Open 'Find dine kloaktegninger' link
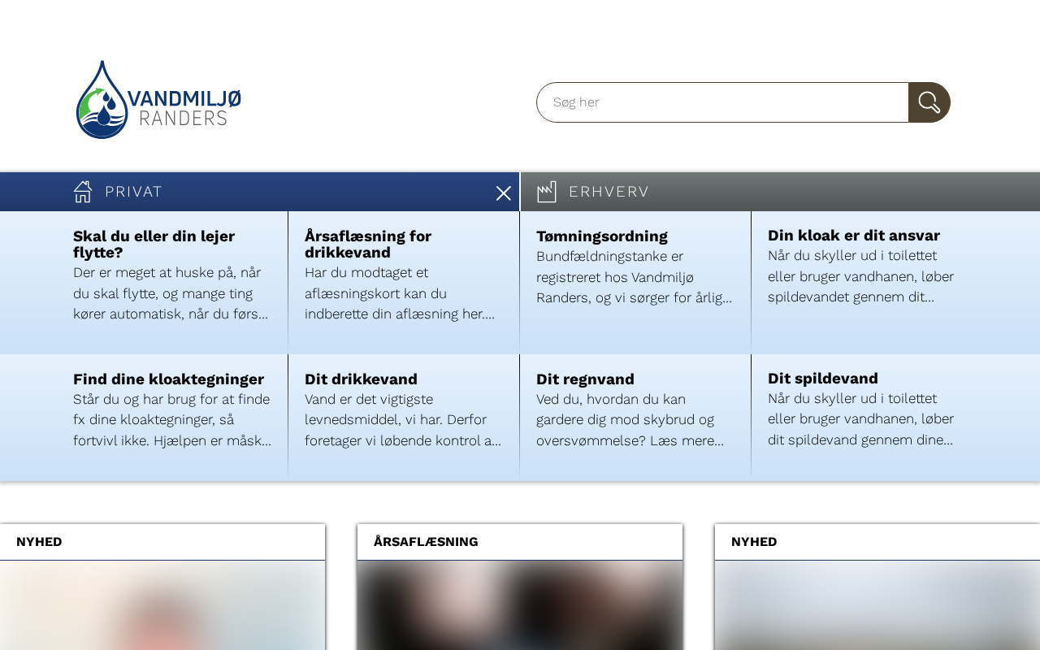The height and width of the screenshot is (650, 1040). pyautogui.click(x=168, y=379)
